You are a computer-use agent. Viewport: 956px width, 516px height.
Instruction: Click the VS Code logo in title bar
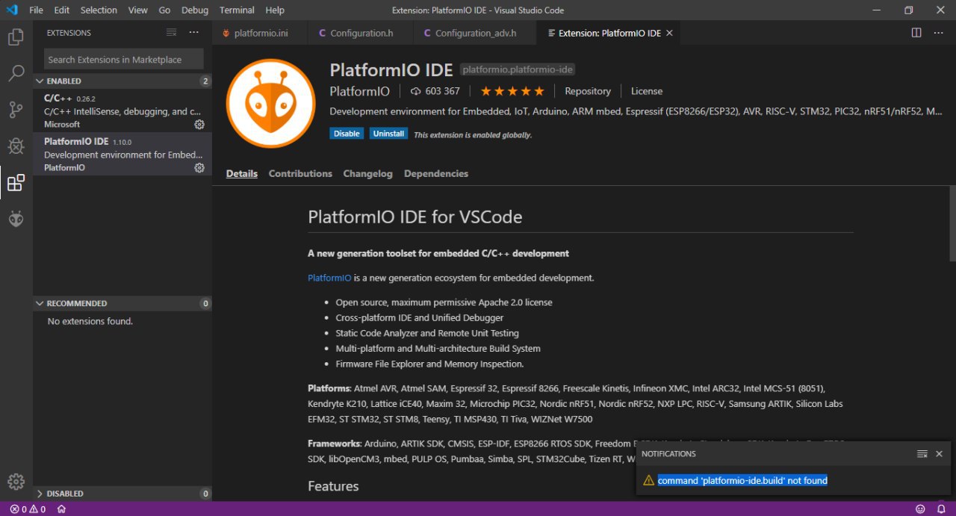click(x=11, y=10)
